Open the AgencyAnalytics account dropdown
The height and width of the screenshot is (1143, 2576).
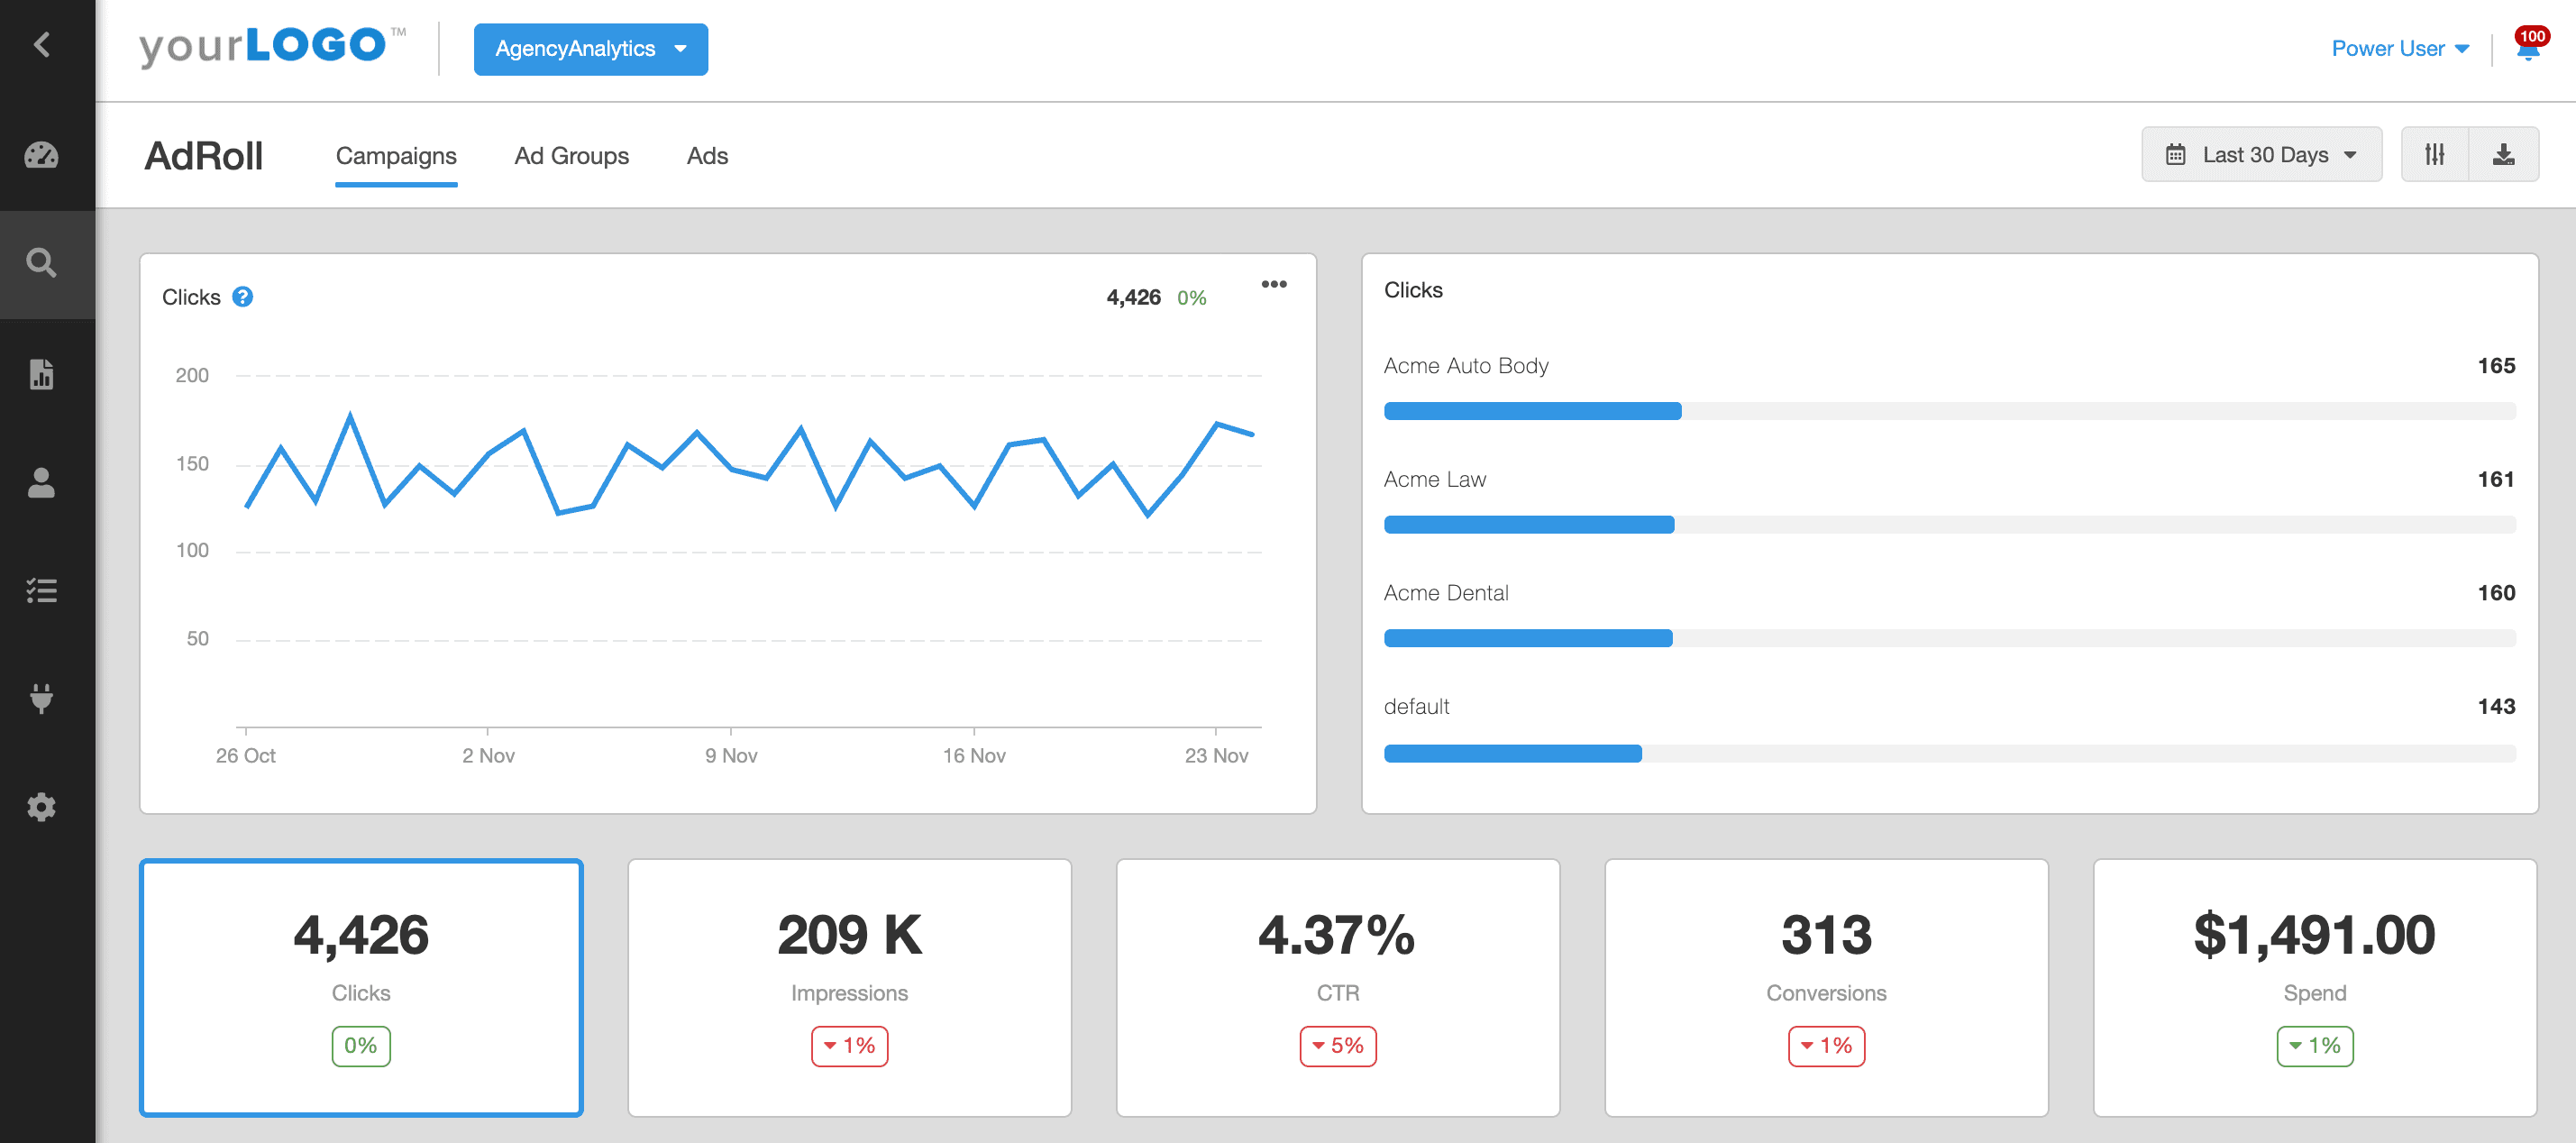[x=590, y=49]
